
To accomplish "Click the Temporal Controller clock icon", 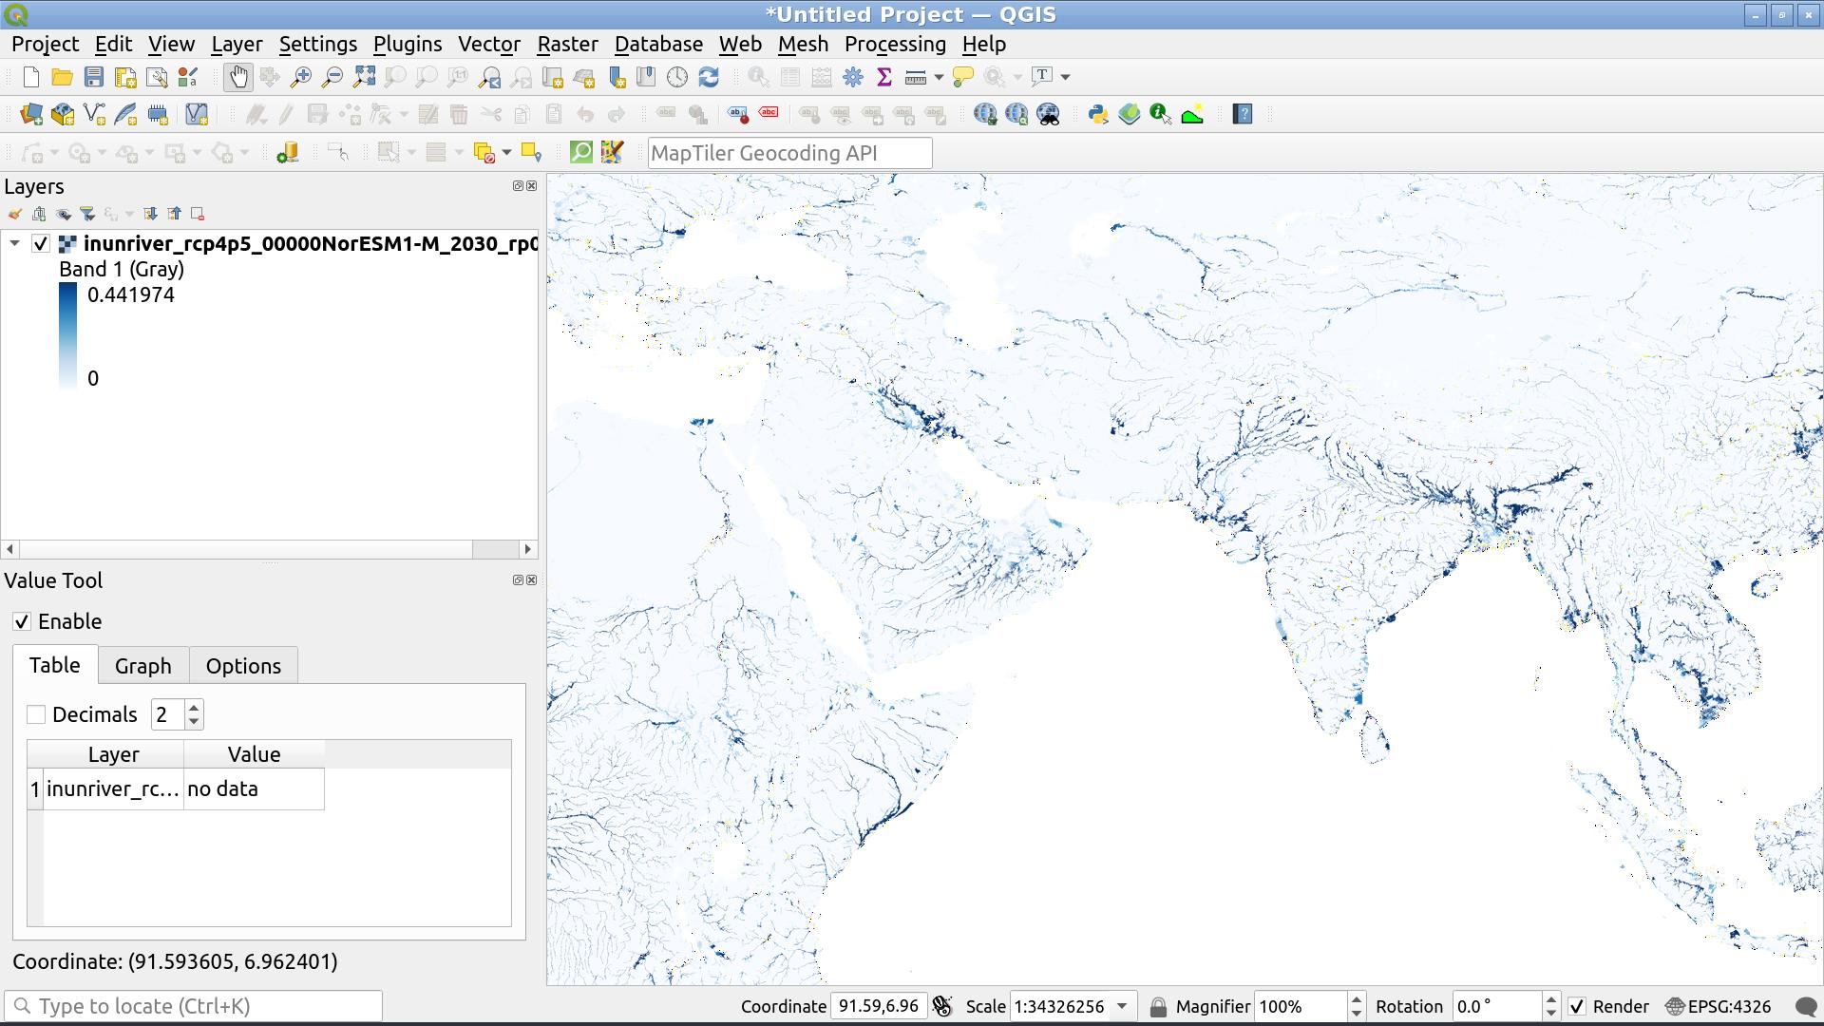I will [677, 77].
